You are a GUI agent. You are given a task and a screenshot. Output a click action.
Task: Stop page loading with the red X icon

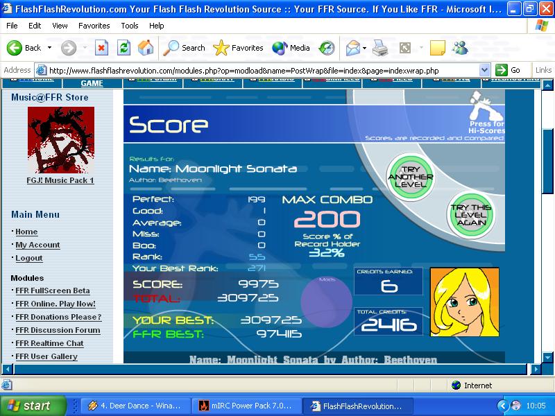pos(101,48)
